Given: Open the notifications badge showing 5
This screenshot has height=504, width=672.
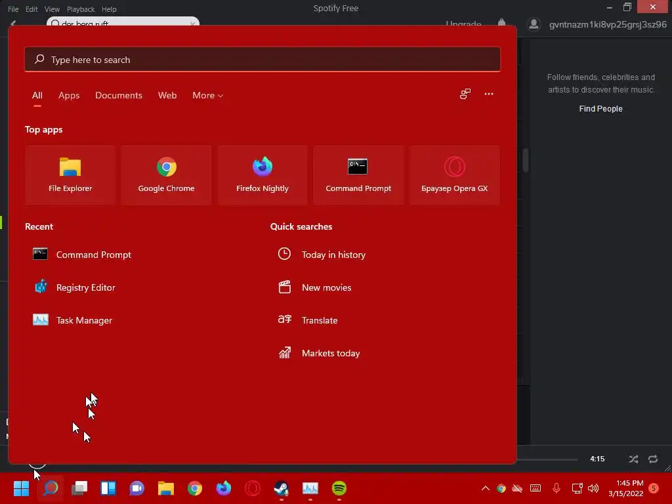Looking at the screenshot, I should pos(654,488).
